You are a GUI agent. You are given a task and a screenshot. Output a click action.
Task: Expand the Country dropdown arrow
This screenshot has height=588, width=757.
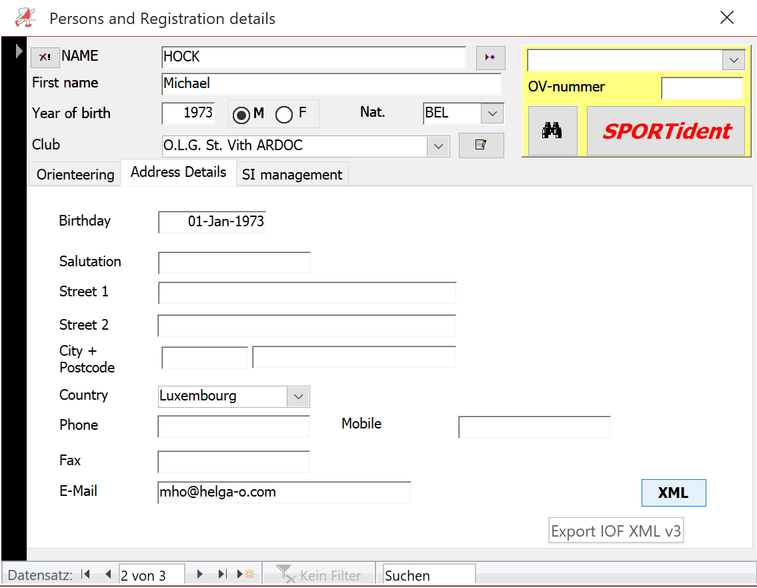click(x=298, y=396)
